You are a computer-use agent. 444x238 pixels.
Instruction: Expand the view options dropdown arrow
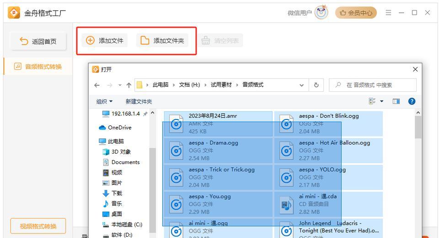(x=382, y=101)
